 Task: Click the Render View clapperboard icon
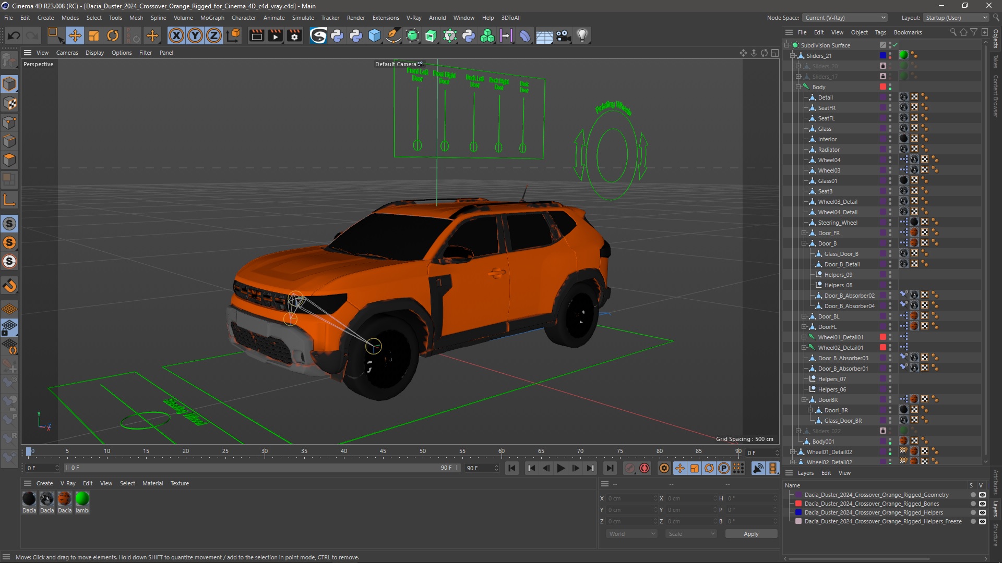coord(256,35)
